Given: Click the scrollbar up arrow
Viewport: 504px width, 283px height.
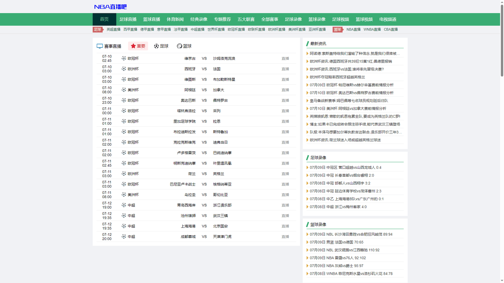Looking at the screenshot, I should click(x=502, y=2).
